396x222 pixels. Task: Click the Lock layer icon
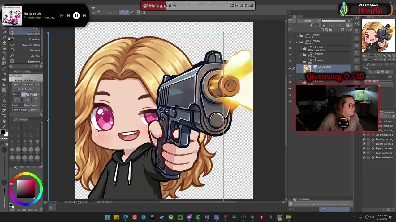pyautogui.click(x=324, y=25)
